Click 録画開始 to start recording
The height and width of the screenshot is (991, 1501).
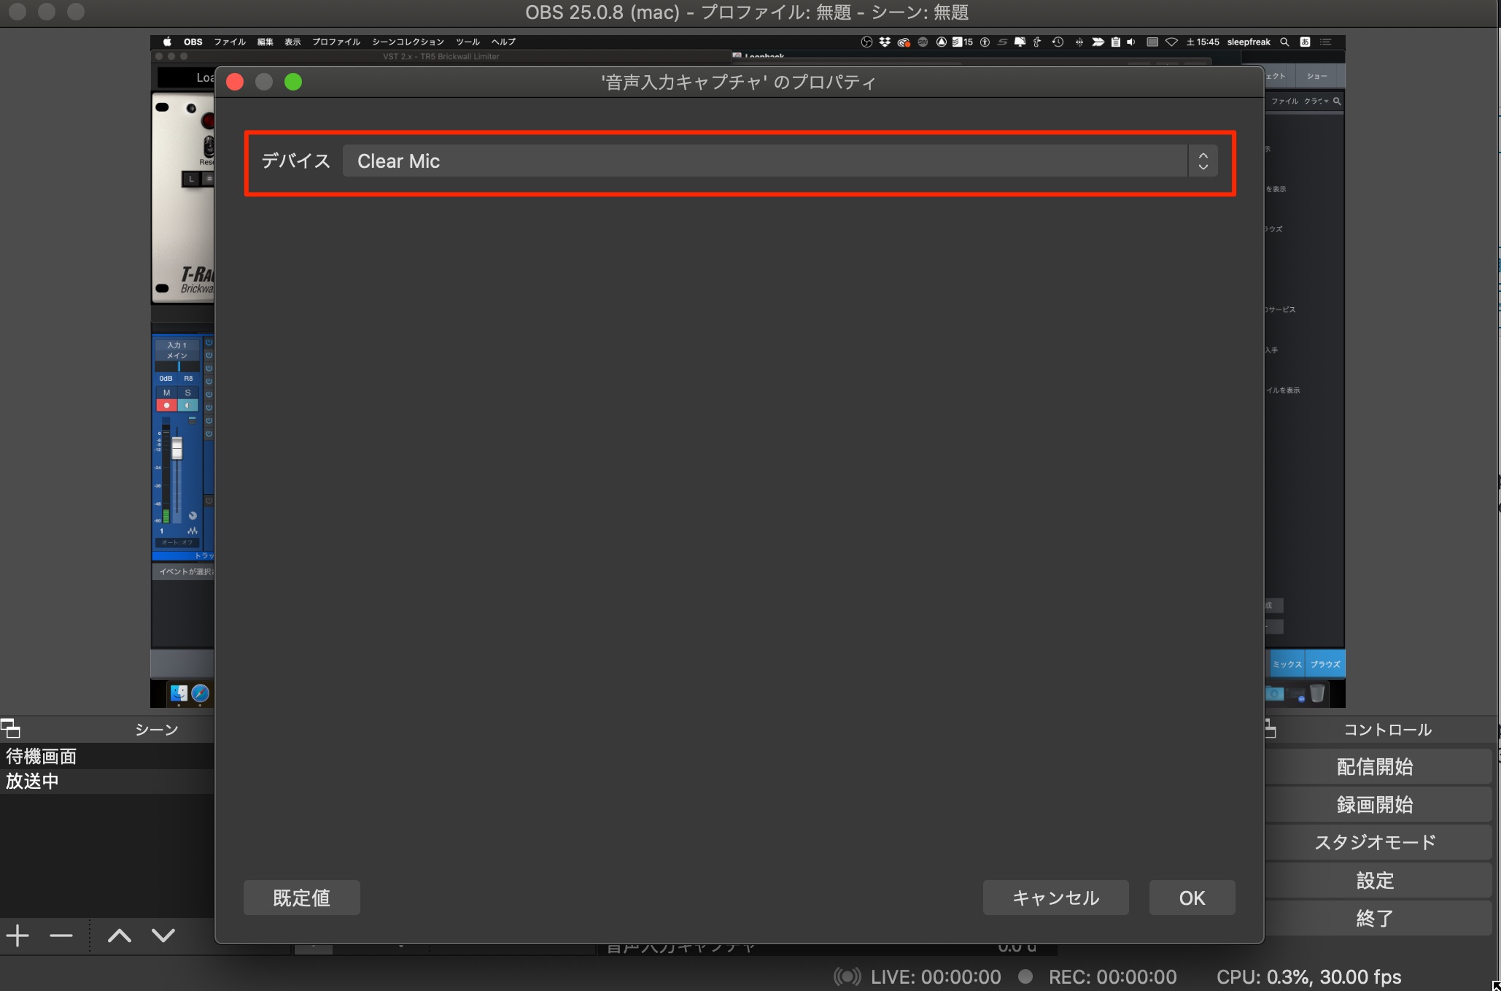(1375, 804)
